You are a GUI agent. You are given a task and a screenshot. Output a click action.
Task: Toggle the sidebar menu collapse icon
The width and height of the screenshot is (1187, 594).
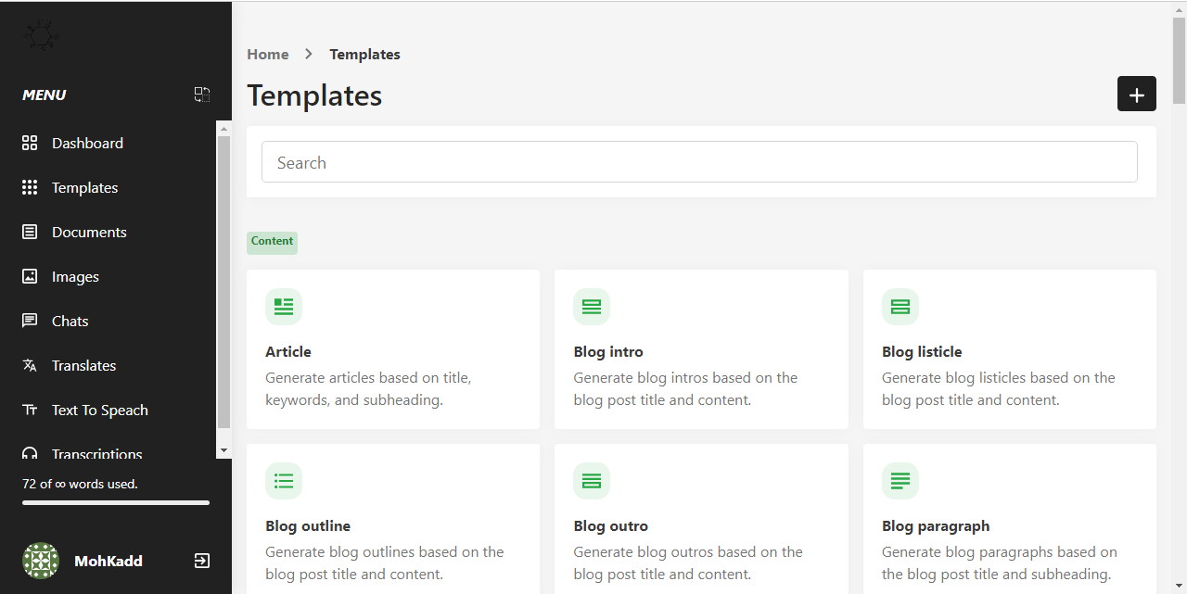click(x=202, y=95)
